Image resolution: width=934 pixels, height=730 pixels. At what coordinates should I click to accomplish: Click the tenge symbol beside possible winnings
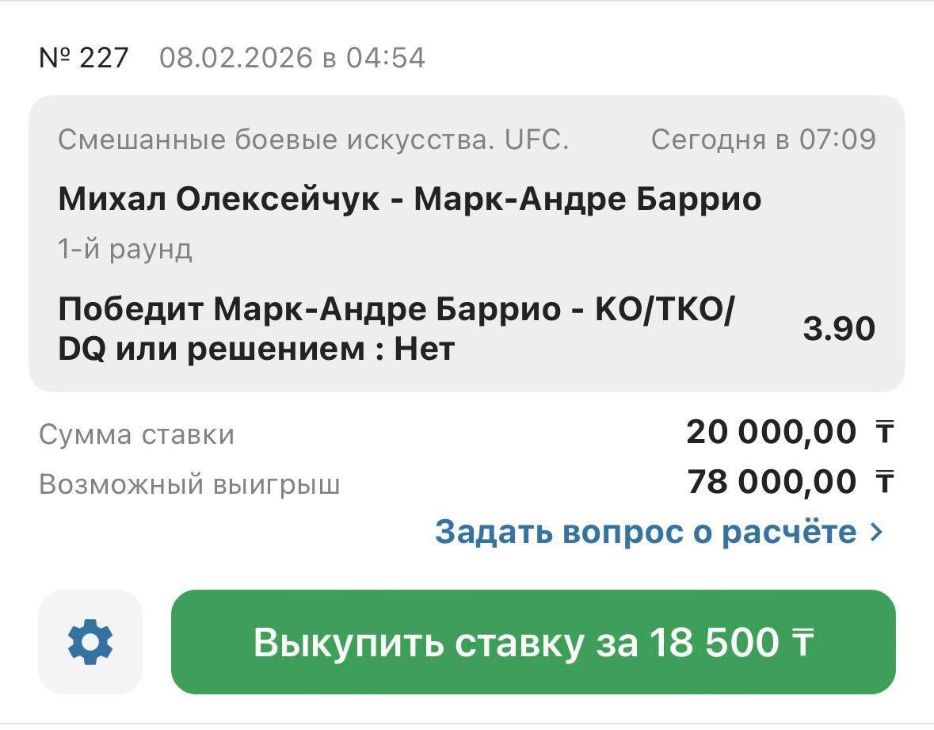pyautogui.click(x=884, y=482)
